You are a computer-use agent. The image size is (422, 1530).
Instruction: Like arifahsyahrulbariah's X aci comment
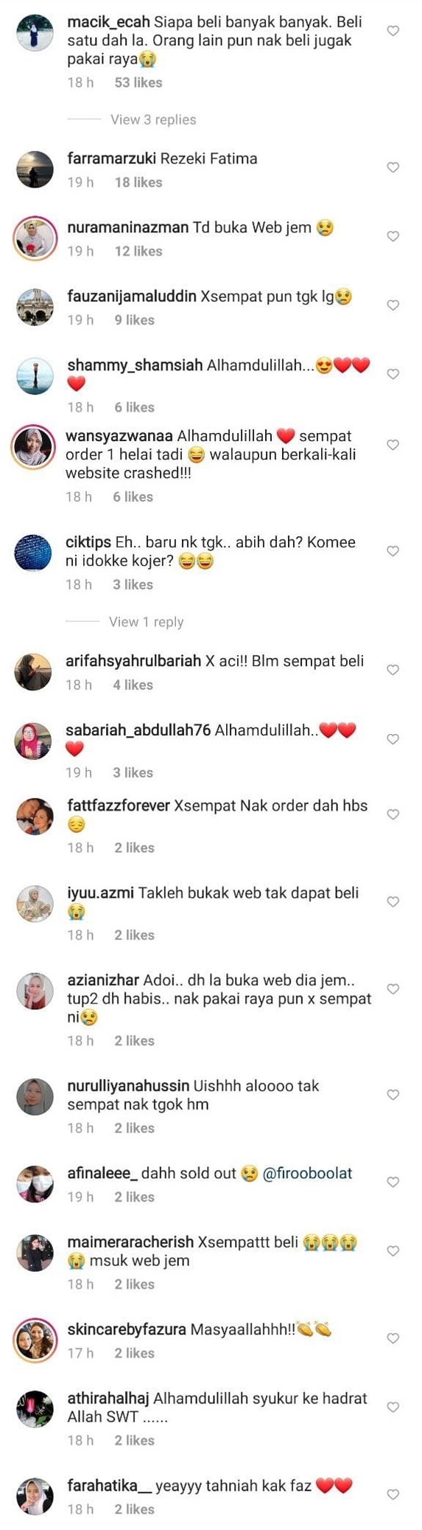coord(393,670)
